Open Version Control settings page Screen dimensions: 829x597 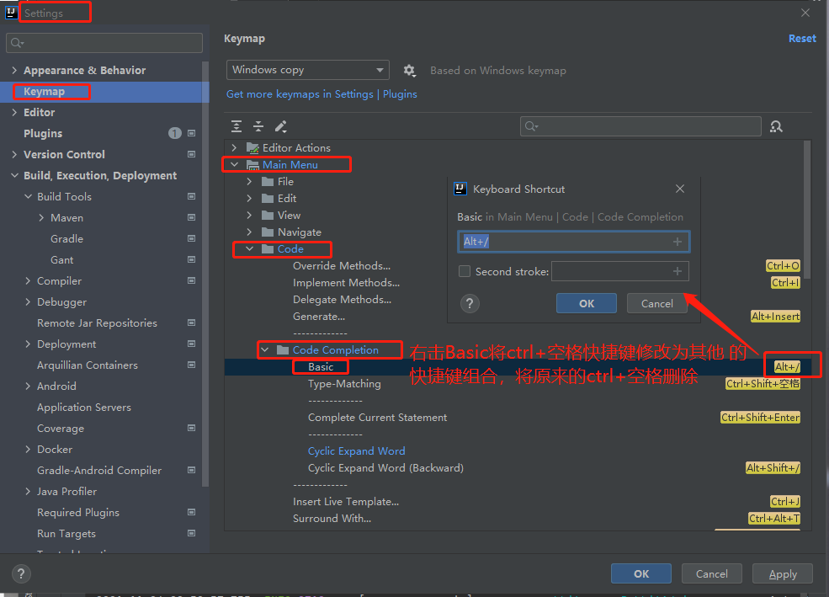tap(64, 154)
